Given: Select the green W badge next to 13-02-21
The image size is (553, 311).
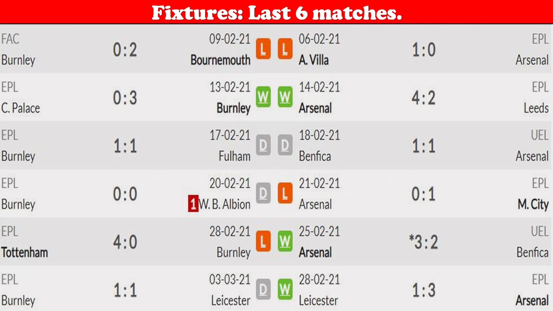Looking at the screenshot, I should click(263, 97).
